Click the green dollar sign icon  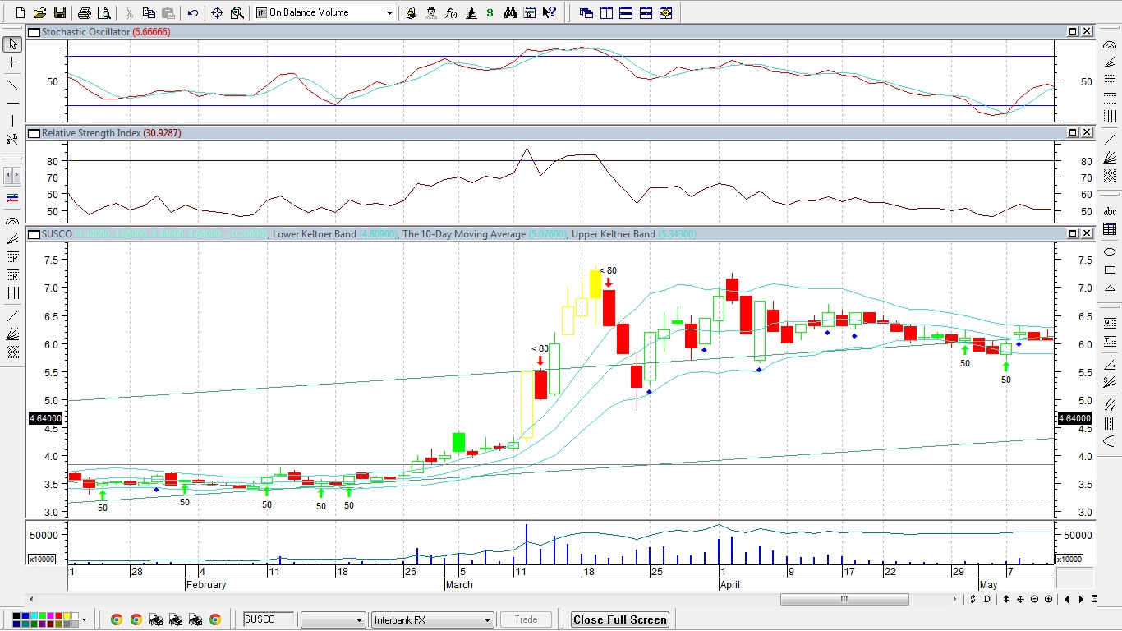(490, 12)
